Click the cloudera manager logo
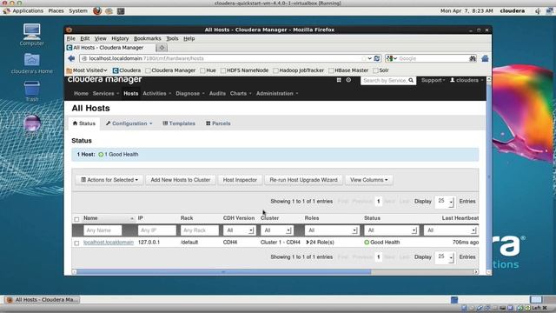Viewport: 556px width, 313px height. click(x=104, y=79)
